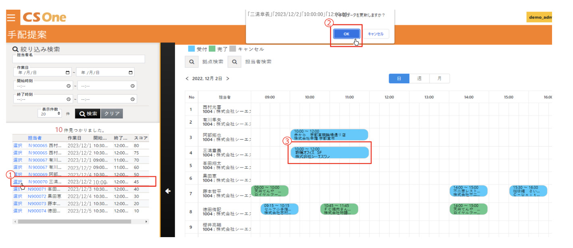Click the left arrow panel collapse icon

point(168,191)
